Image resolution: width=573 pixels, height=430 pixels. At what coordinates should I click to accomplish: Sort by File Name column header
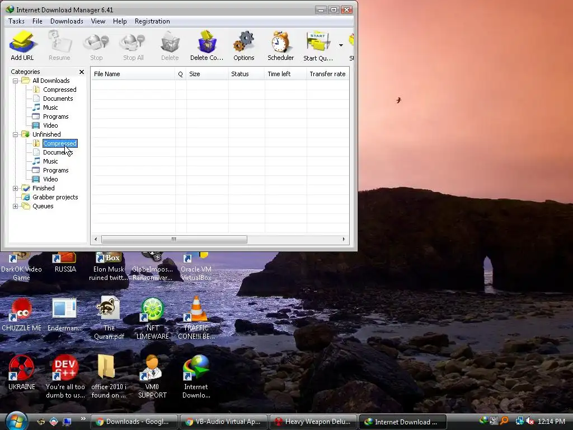coord(133,74)
